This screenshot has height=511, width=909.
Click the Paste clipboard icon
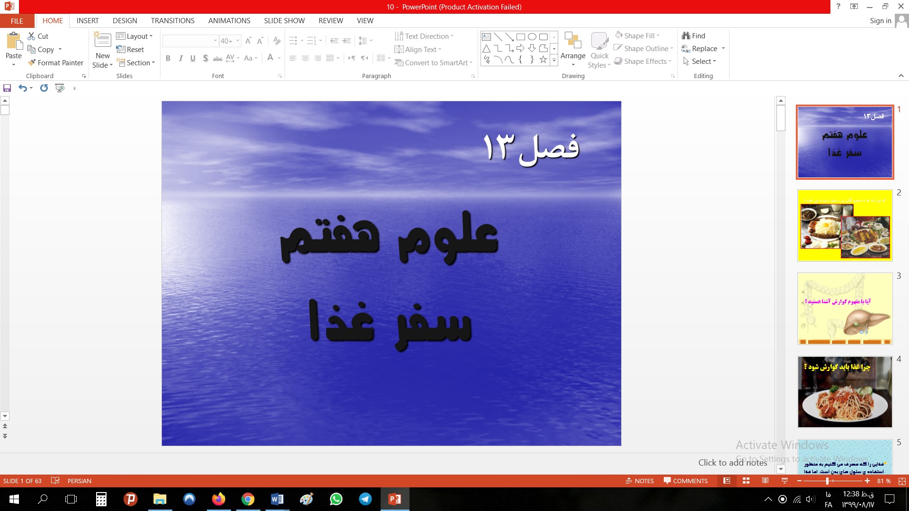[x=14, y=42]
